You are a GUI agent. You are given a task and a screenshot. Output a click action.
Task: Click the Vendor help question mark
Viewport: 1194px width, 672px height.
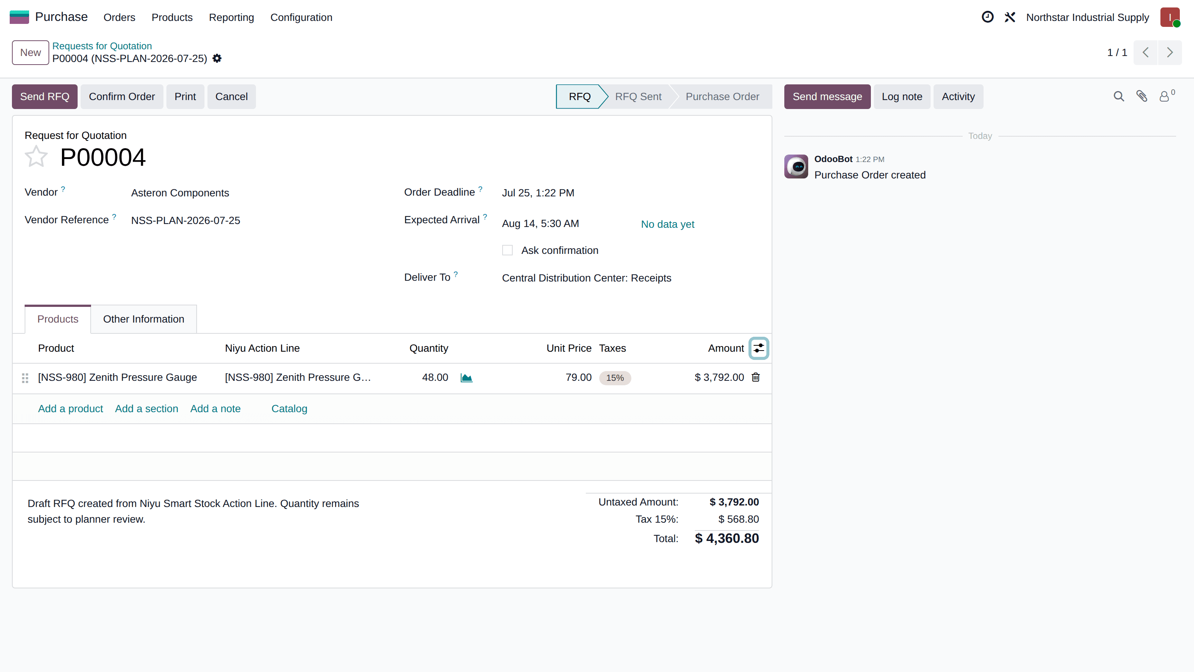click(63, 189)
